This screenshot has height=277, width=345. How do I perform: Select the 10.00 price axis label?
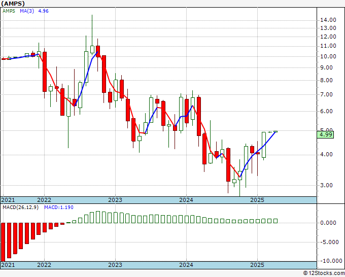(328, 56)
